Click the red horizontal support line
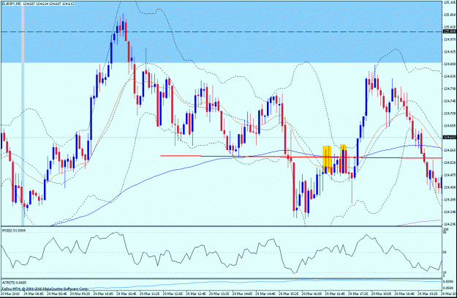The width and height of the screenshot is (457, 298). click(x=301, y=157)
